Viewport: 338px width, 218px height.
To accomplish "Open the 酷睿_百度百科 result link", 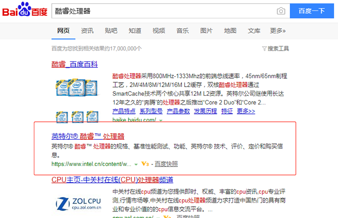I will tap(75, 64).
